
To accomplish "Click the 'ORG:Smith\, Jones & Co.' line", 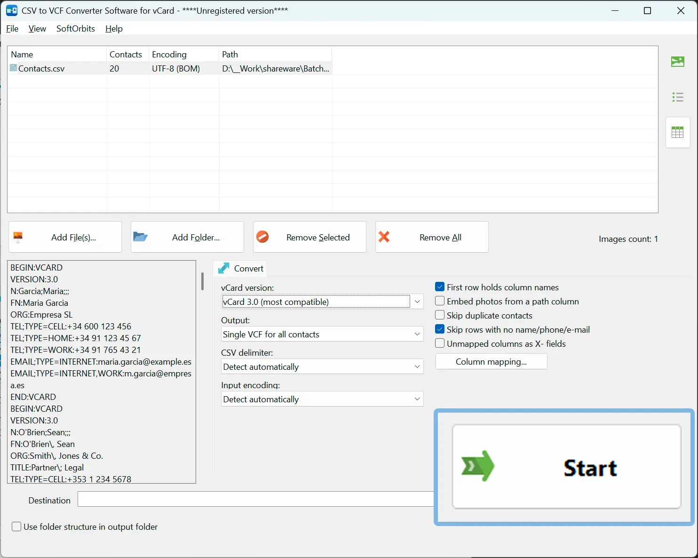I will point(57,456).
